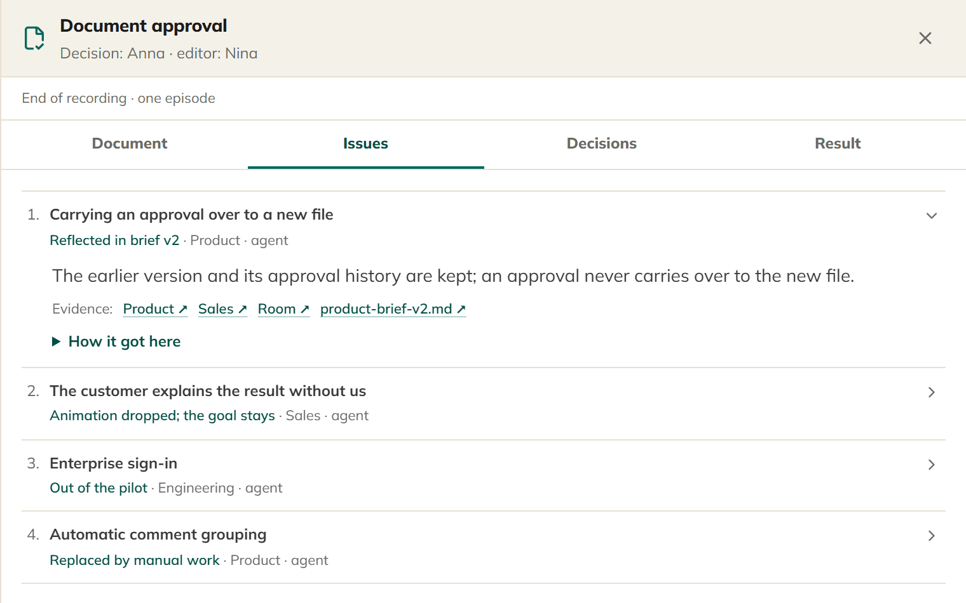Click the 'The earlier version and its approval history' sentence
This screenshot has height=603, width=966.
pos(453,276)
